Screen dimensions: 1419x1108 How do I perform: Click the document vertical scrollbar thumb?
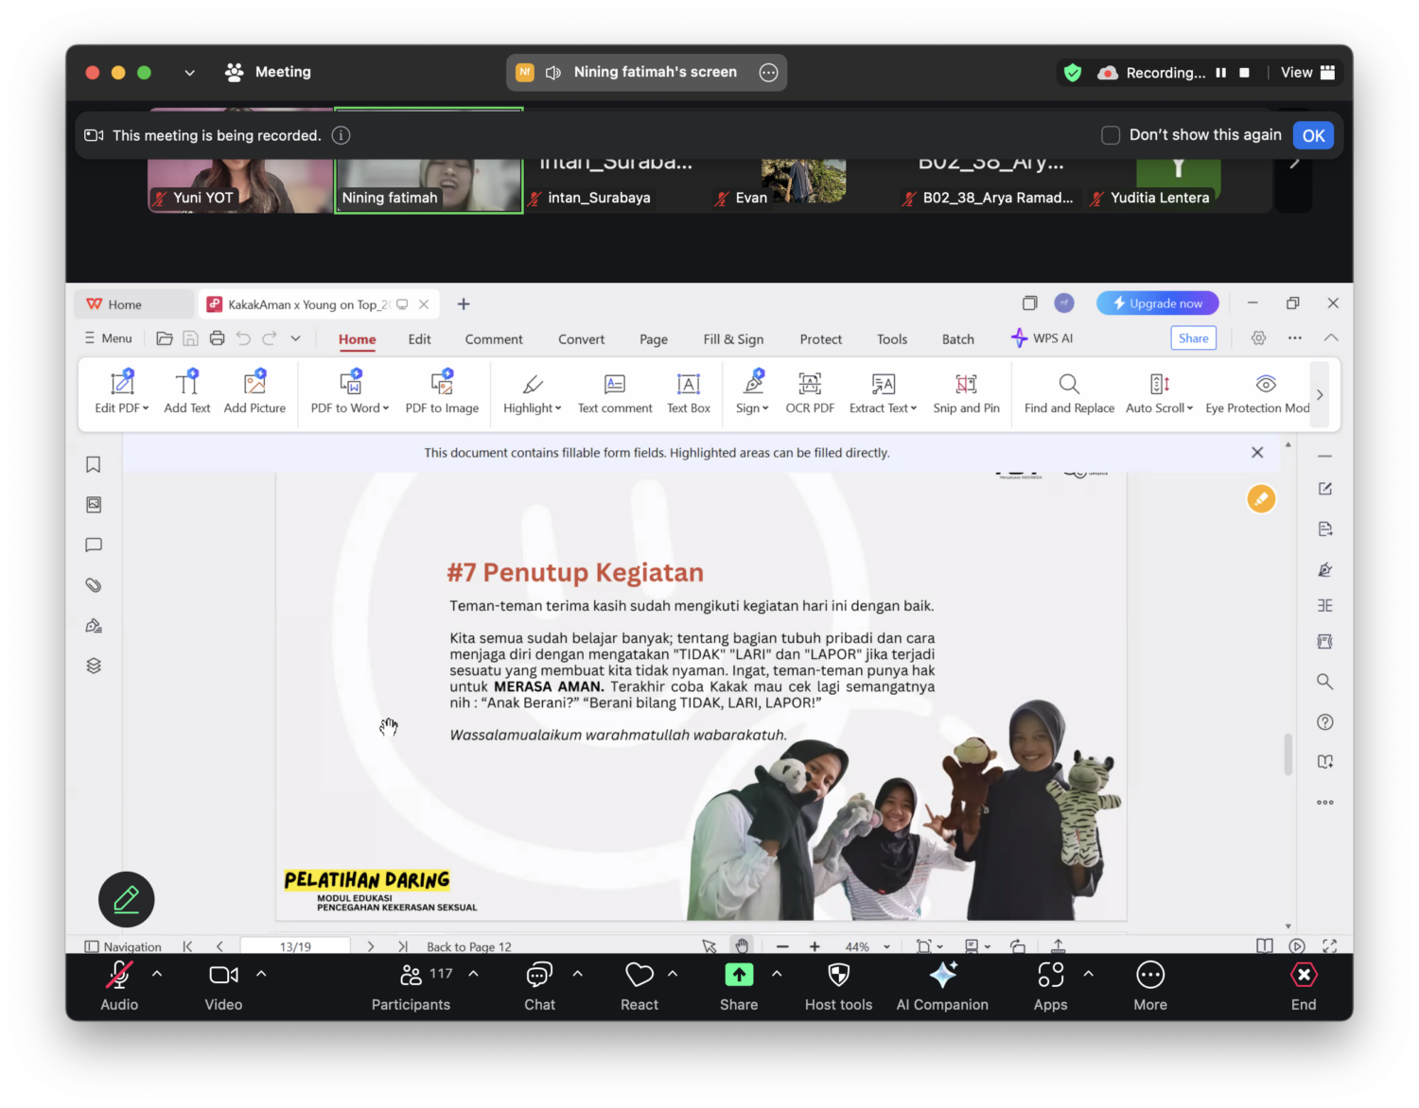pos(1288,754)
